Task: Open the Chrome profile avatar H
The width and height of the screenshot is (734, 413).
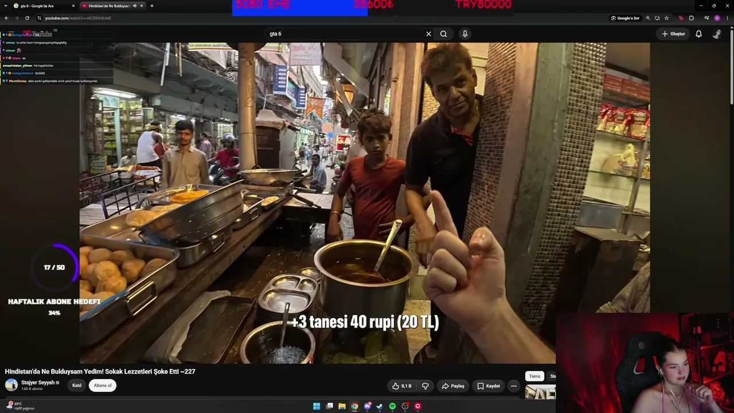Action: [x=717, y=18]
